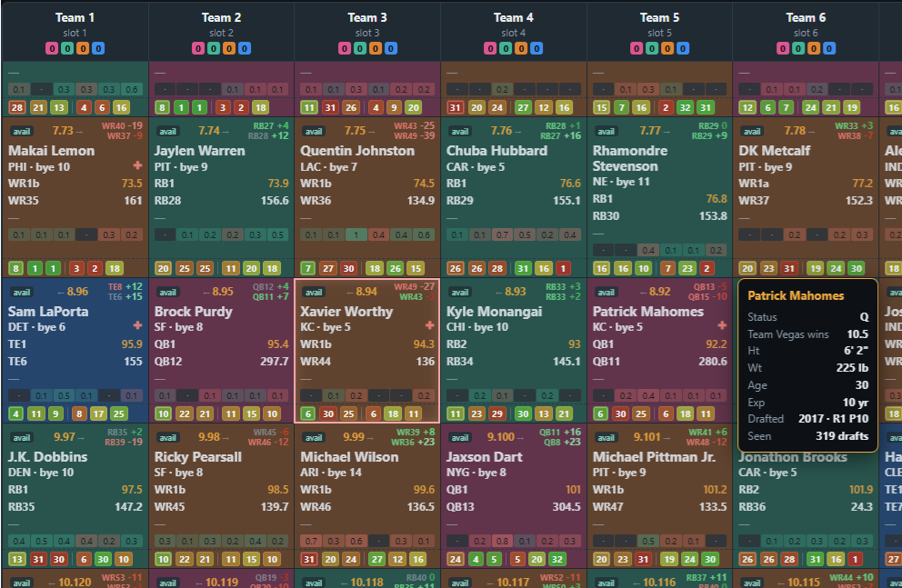The width and height of the screenshot is (902, 588).
Task: Click the avail badge on Michael Pittman Jr.'s card
Action: point(606,438)
